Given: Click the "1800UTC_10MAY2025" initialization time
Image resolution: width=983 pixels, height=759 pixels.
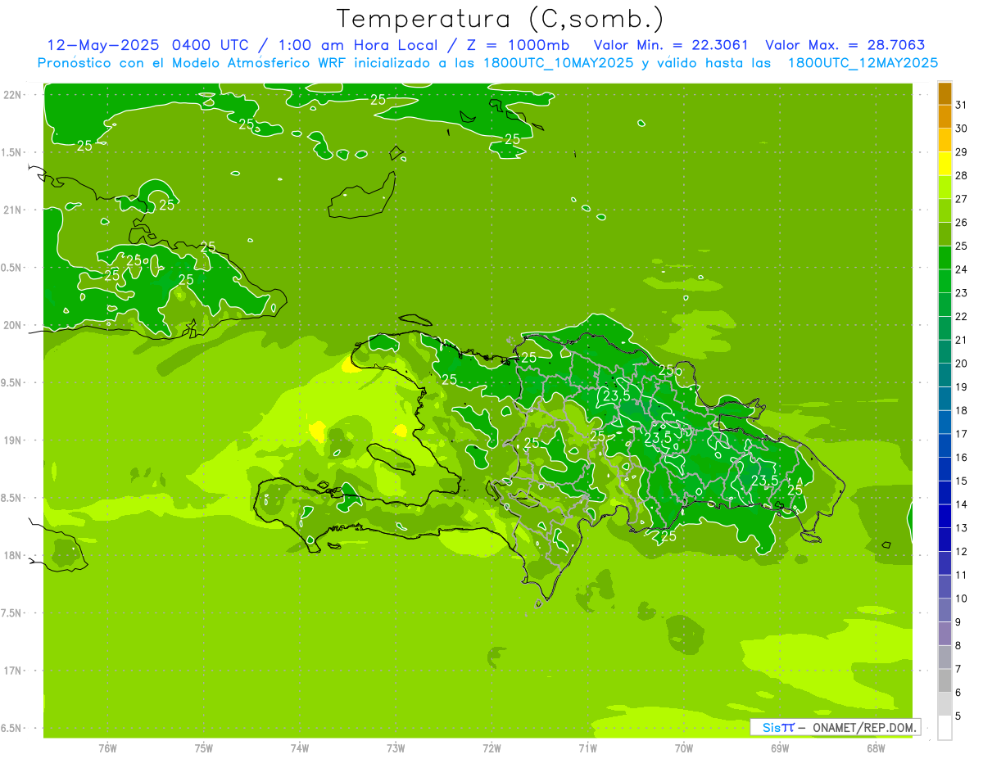Looking at the screenshot, I should [x=557, y=62].
